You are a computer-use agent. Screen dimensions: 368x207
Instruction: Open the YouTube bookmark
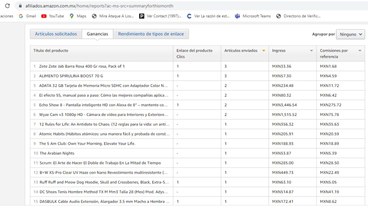pos(52,16)
